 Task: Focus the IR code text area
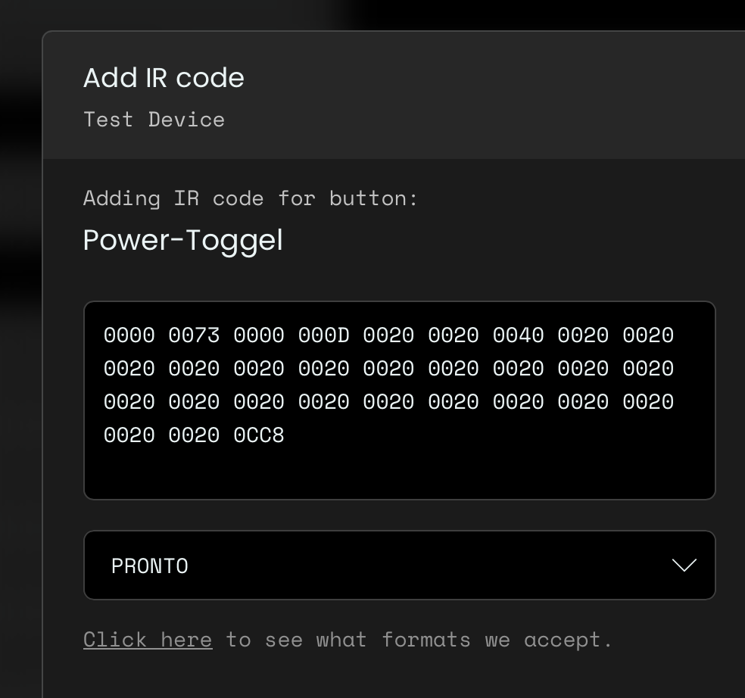[x=400, y=400]
